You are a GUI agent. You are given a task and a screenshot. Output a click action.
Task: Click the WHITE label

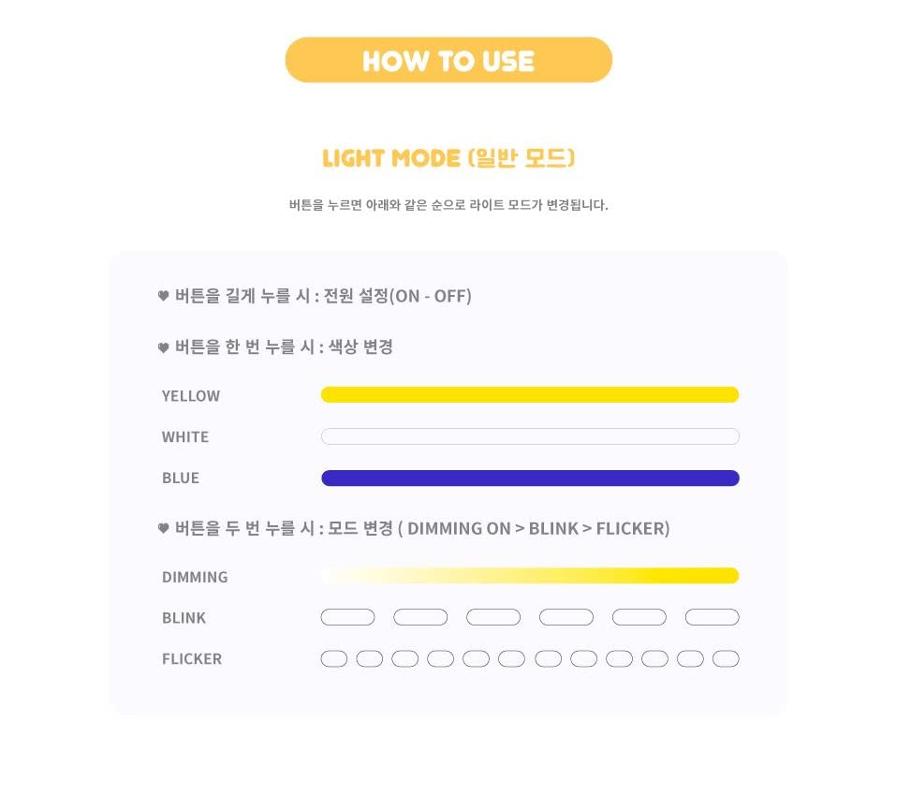[185, 437]
